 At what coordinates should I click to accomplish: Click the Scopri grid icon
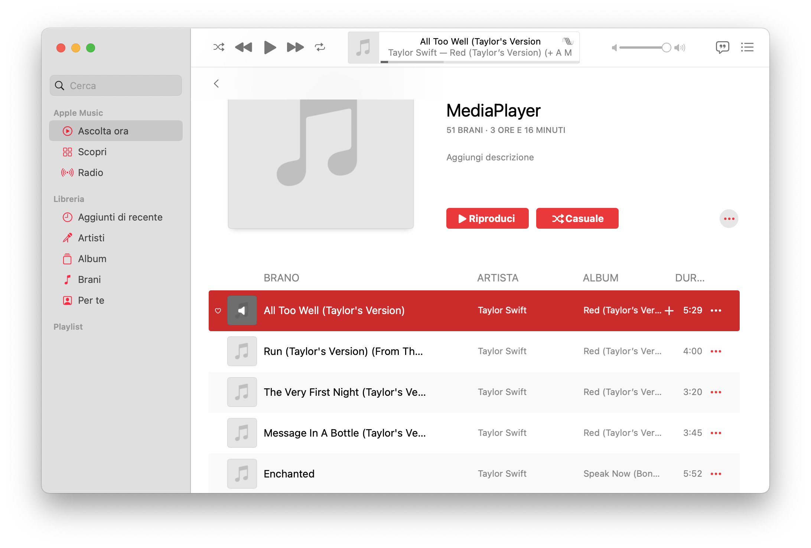(x=68, y=152)
